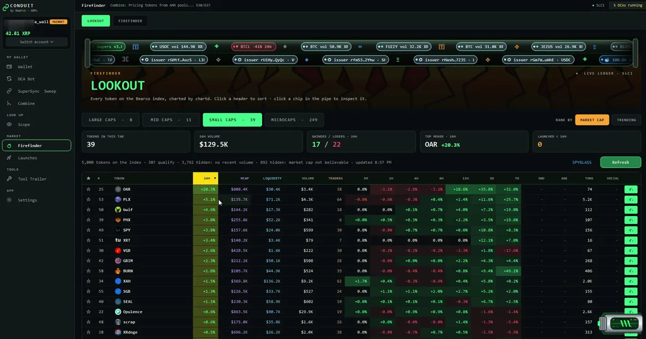
Task: Select the LARGE CAPS tab
Action: point(111,120)
